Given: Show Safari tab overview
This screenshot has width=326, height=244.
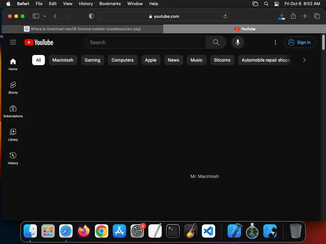Looking at the screenshot, I should tap(317, 16).
